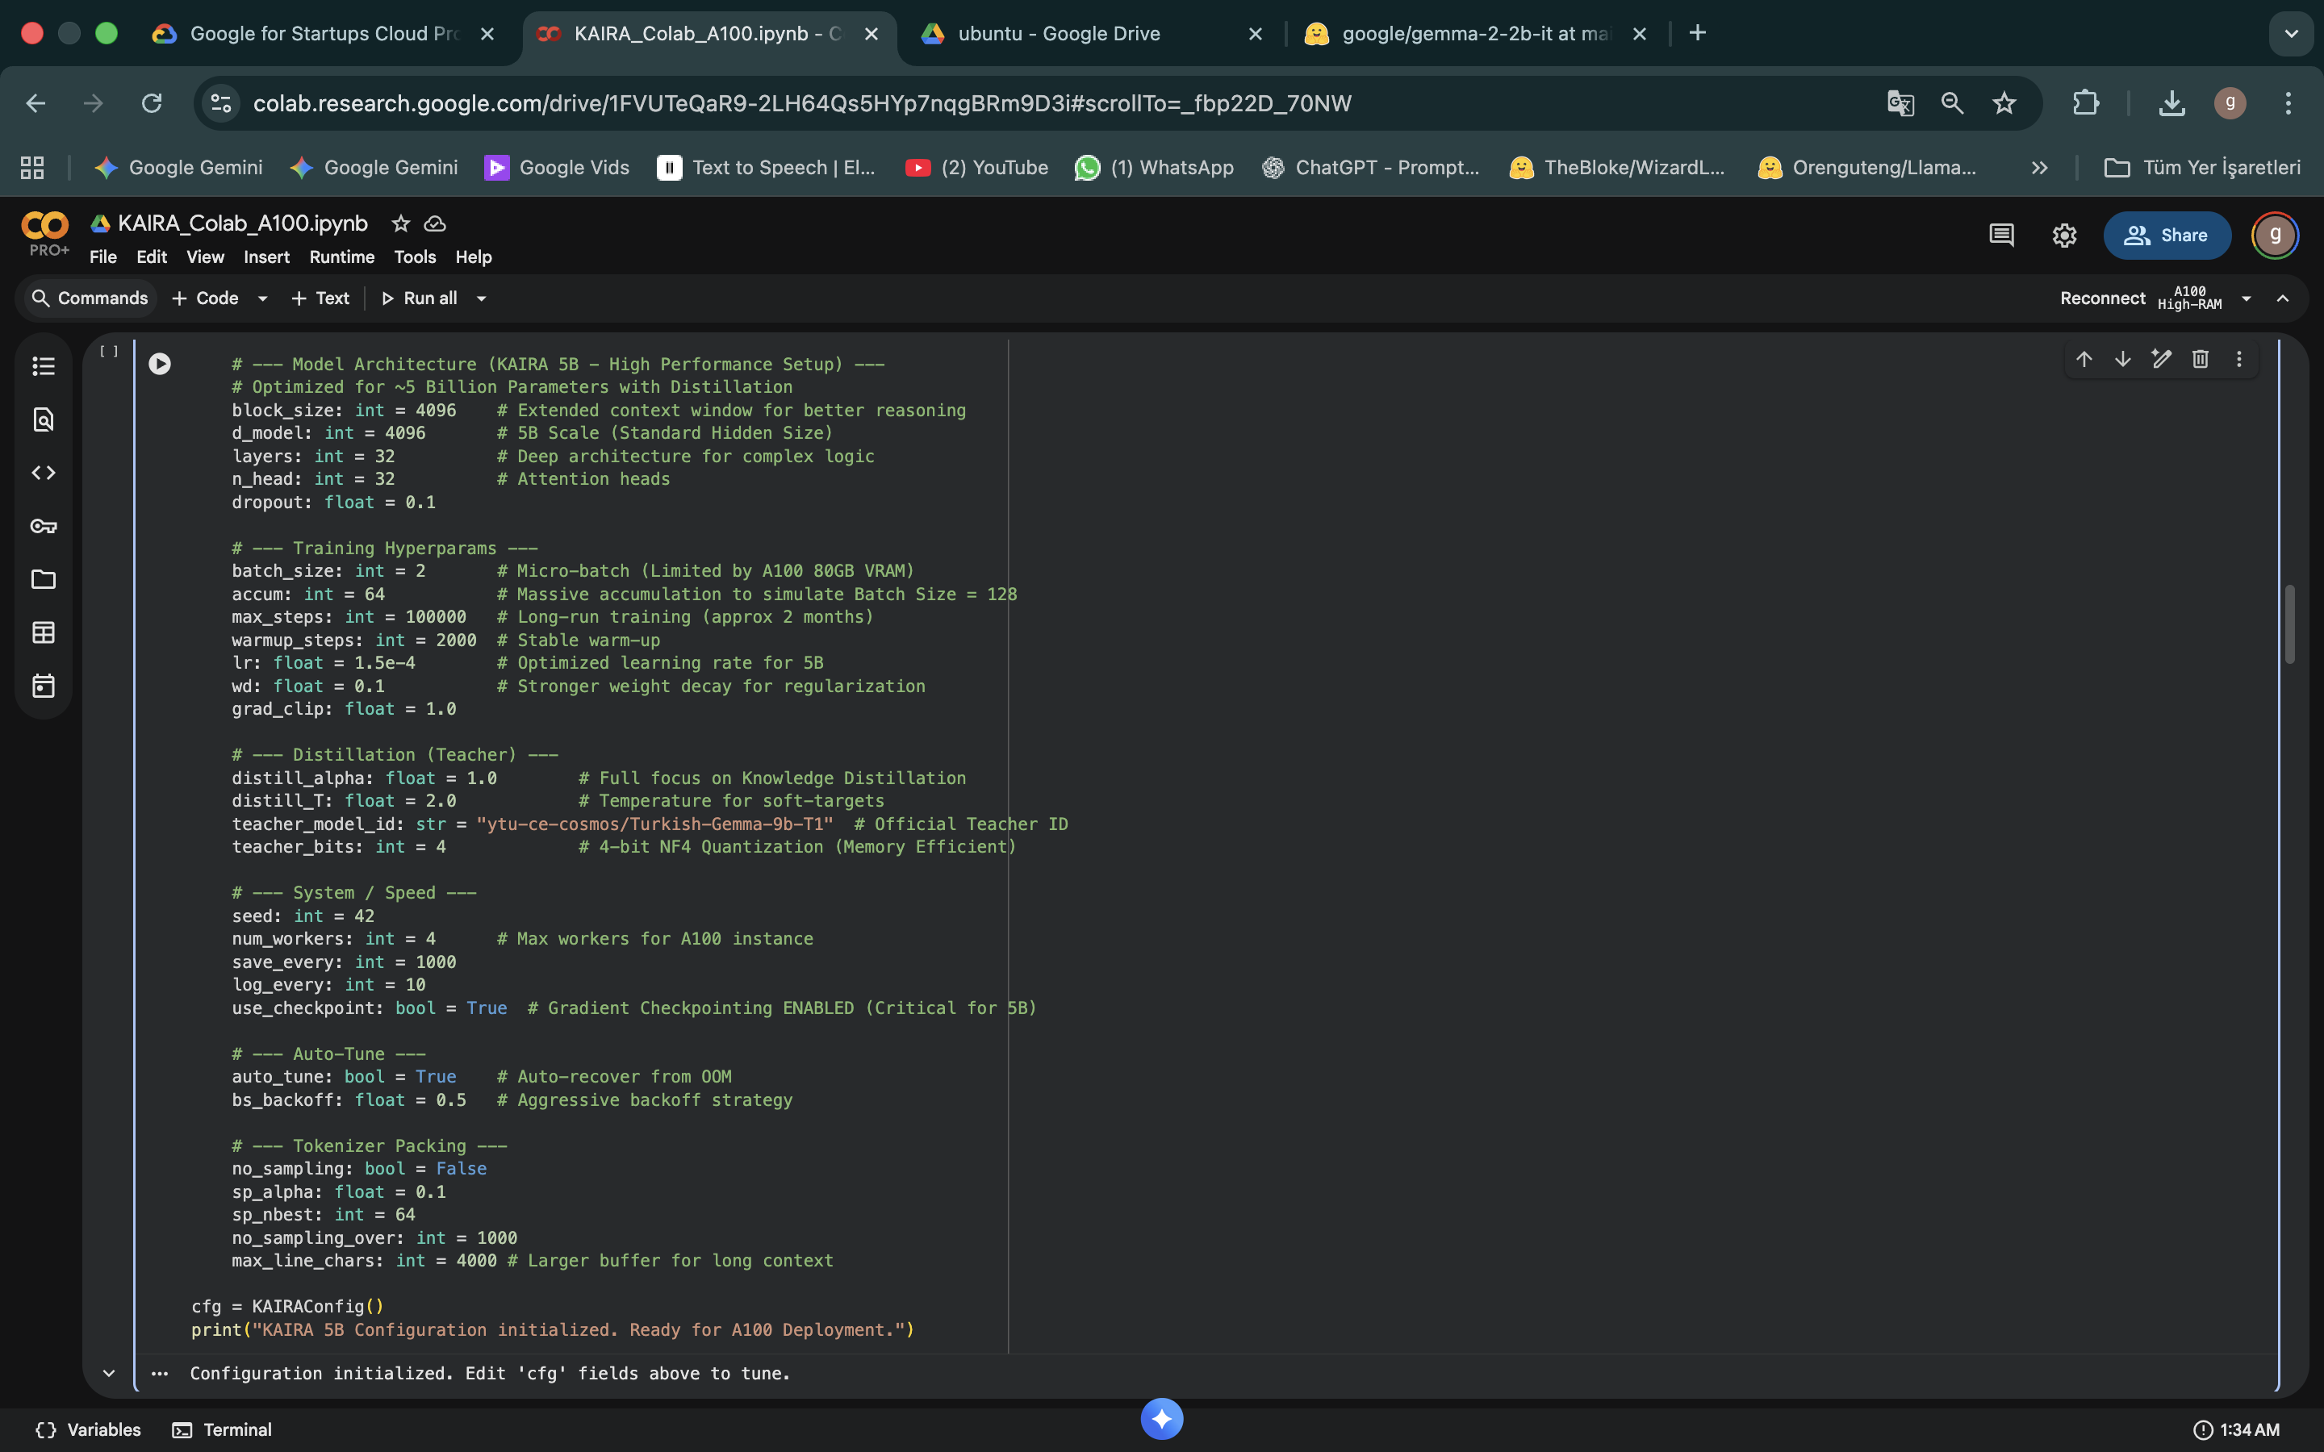This screenshot has height=1452, width=2324.
Task: Open A100 runtime connection dropdown arrow
Action: click(x=2247, y=298)
